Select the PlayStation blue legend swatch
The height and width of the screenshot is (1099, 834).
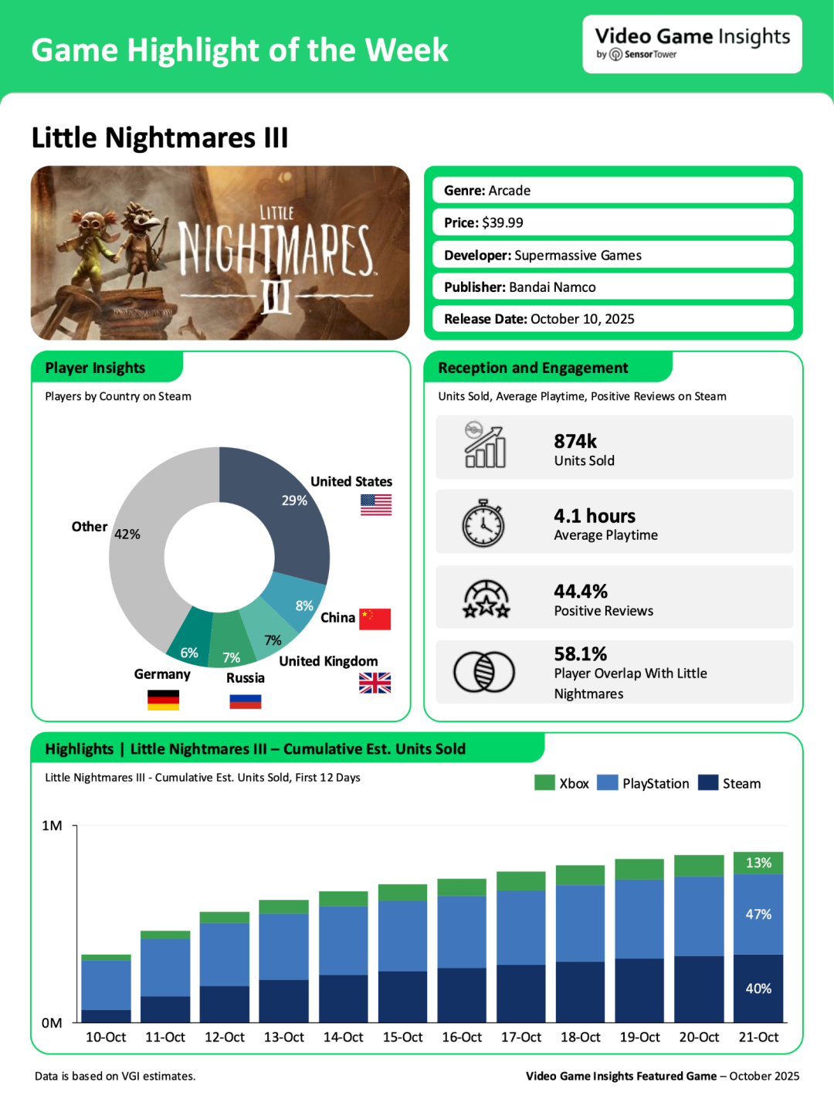(x=608, y=782)
